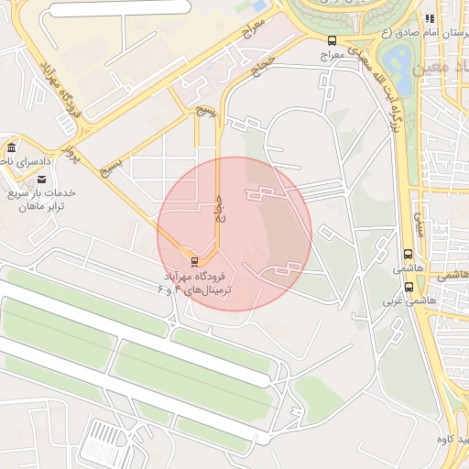Click the پرواز street name label
This screenshot has width=469, height=469.
[71, 153]
